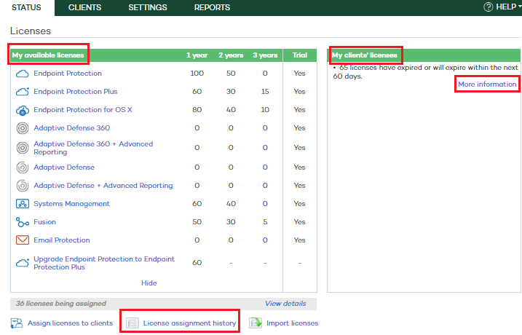Screen dimensions: 522x335
Task: Open the Fusion product link
Action: tap(44, 222)
